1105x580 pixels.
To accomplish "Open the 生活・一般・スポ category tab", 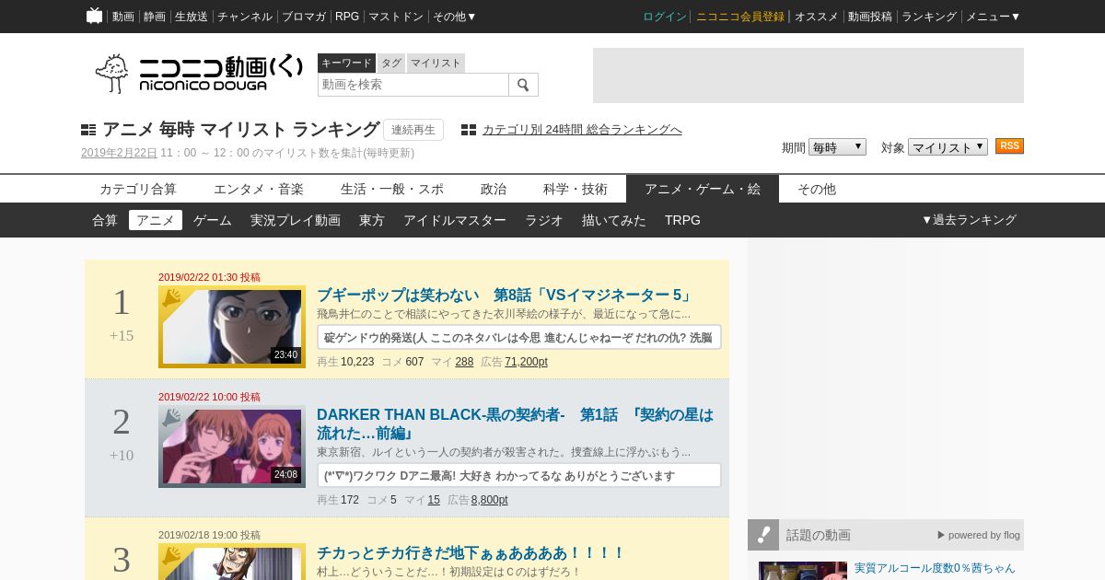I will click(x=392, y=189).
